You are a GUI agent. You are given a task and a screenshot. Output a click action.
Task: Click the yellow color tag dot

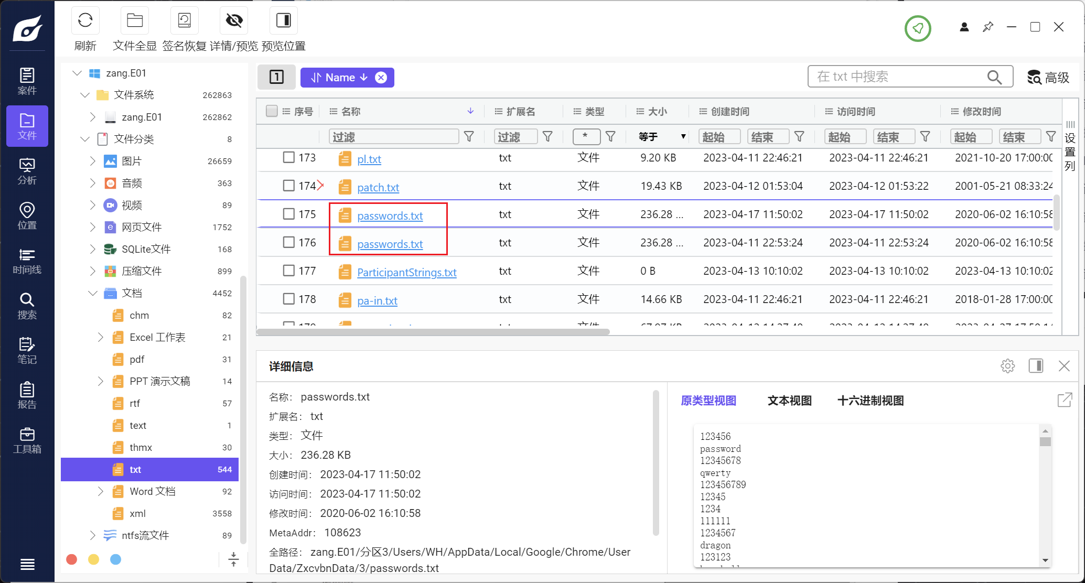coord(93,559)
